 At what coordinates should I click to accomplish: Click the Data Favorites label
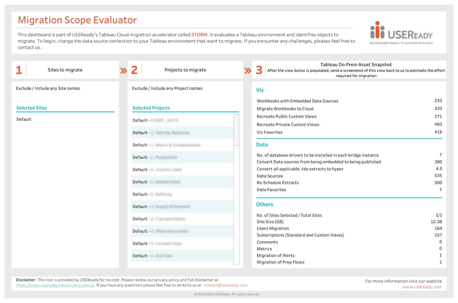(271, 190)
